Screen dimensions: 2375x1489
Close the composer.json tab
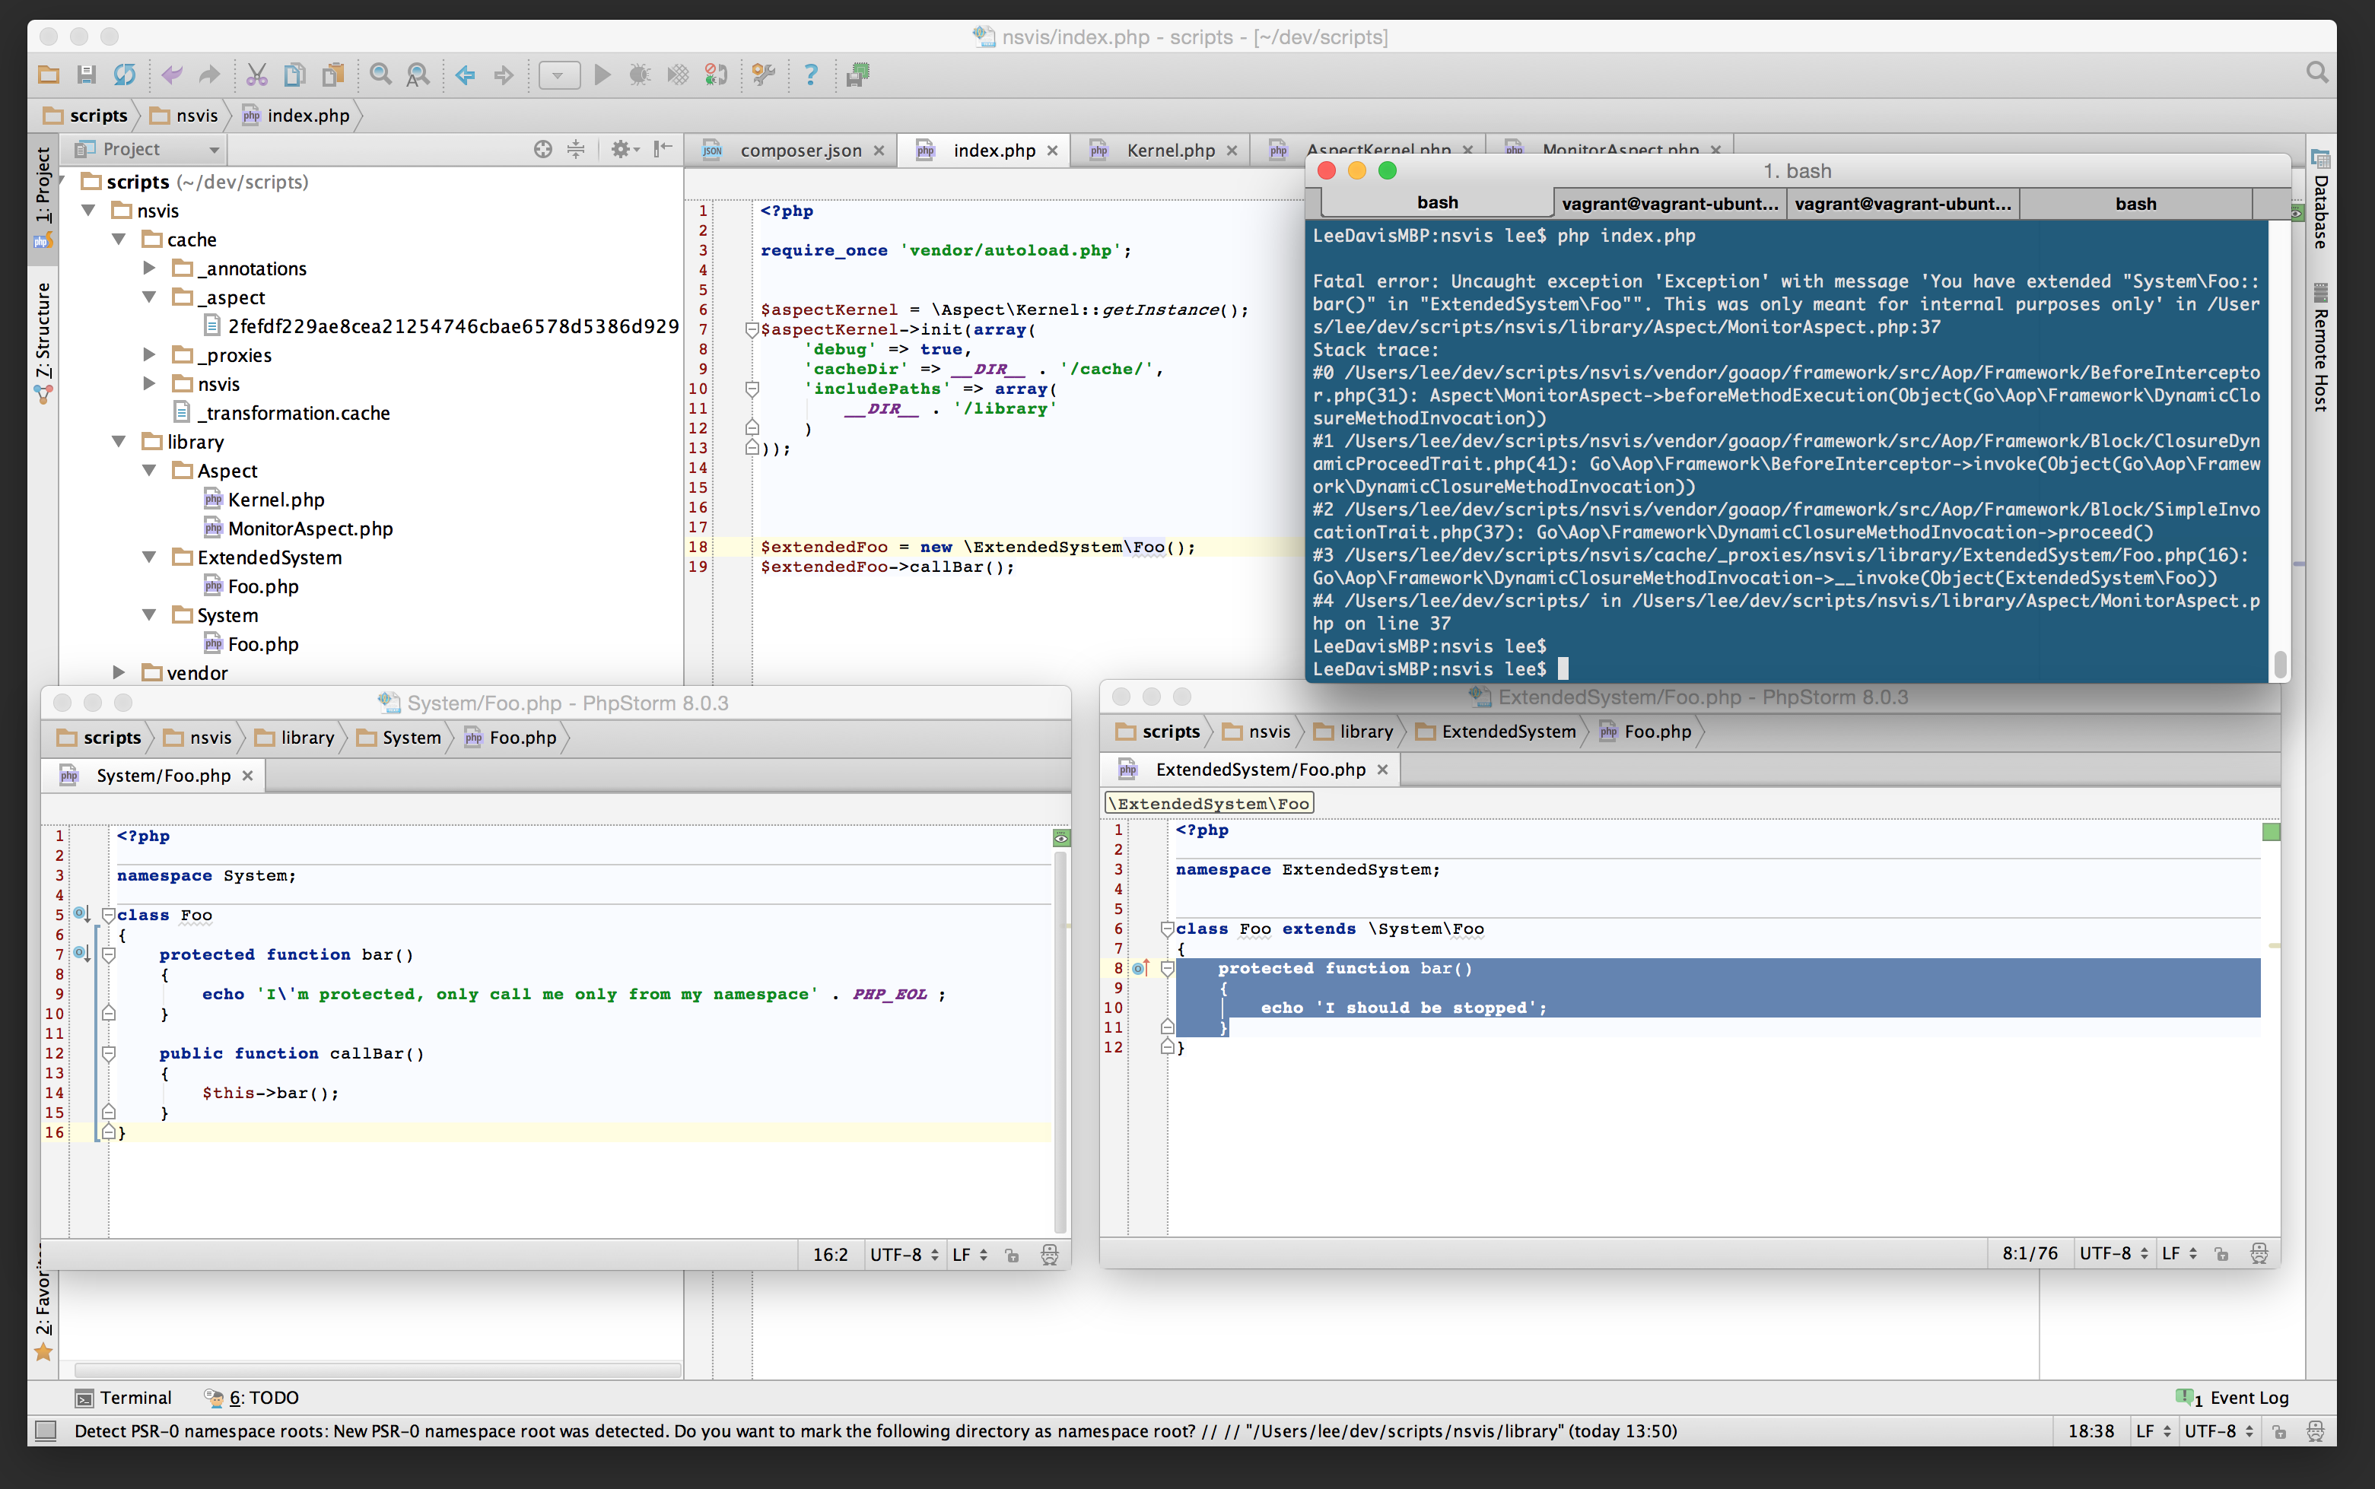point(879,151)
